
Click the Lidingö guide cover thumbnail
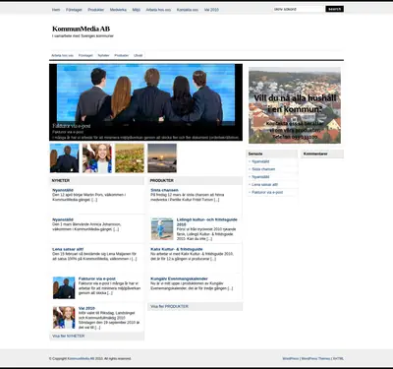point(162,229)
